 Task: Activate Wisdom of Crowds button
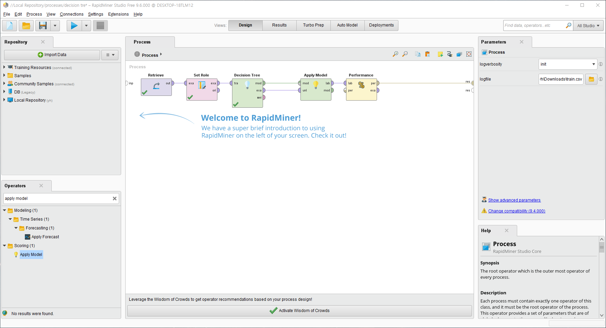pos(299,311)
